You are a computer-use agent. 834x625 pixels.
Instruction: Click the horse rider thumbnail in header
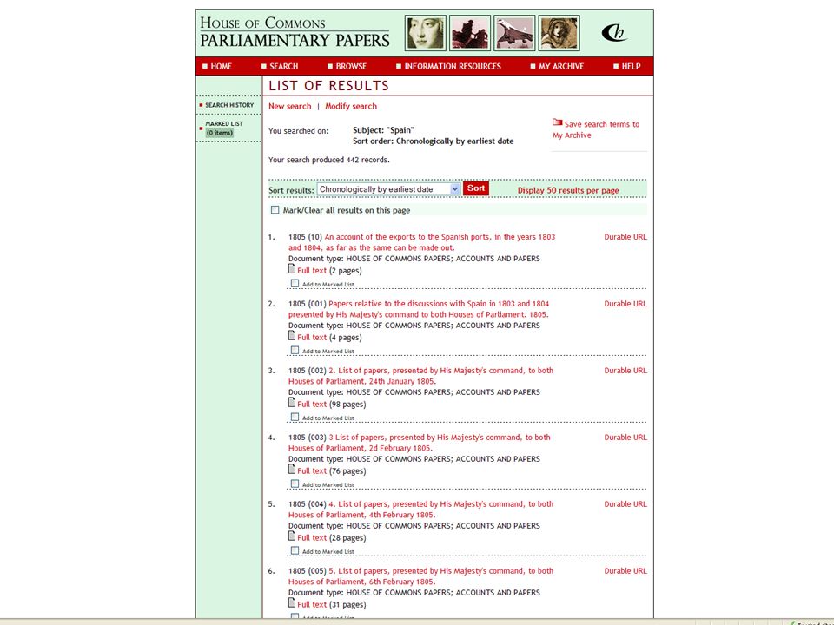click(x=470, y=33)
